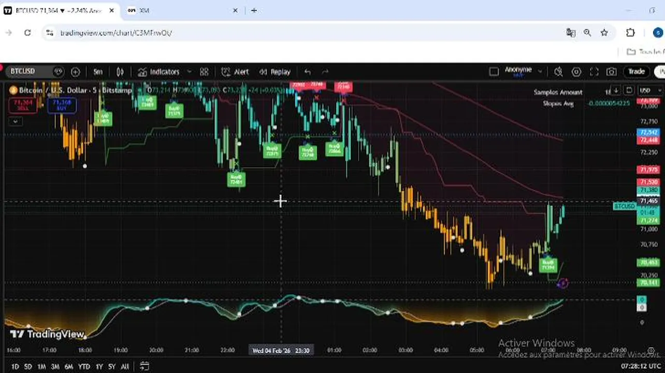Undo the last chart action
Screen dimensions: 665x373
pyautogui.click(x=308, y=72)
